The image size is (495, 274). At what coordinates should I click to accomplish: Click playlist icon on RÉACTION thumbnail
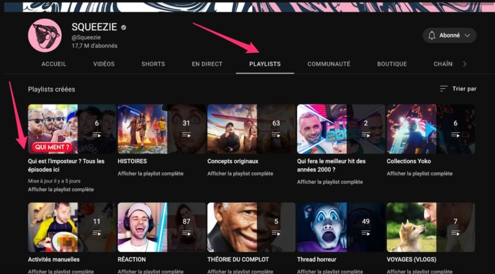186,233
